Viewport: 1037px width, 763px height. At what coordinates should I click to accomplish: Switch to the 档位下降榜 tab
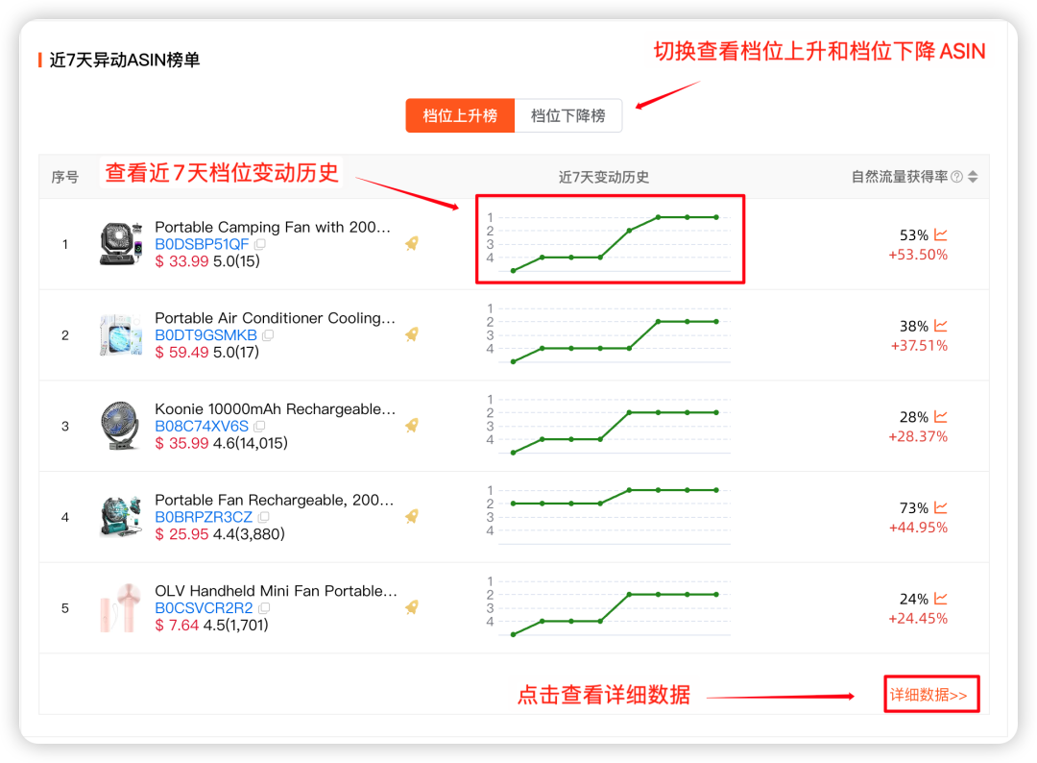(568, 115)
